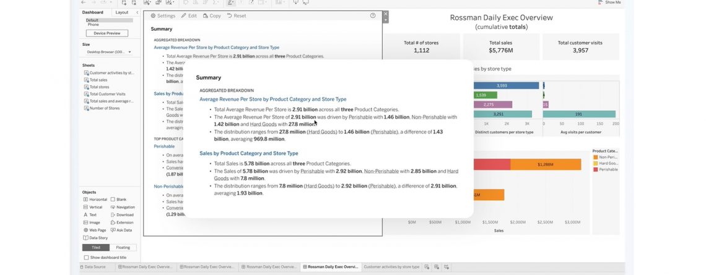This screenshot has width=706, height=275.
Task: Select the 'Total sales' sheet in list
Action: click(x=95, y=80)
